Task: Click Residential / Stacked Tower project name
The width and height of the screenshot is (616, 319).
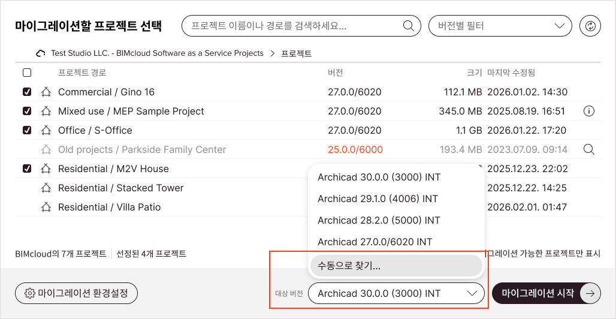Action: pos(121,188)
